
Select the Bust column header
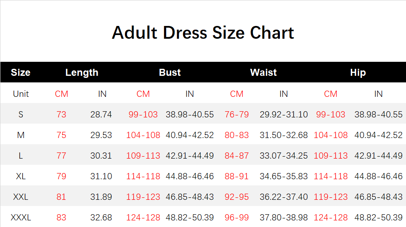point(170,73)
